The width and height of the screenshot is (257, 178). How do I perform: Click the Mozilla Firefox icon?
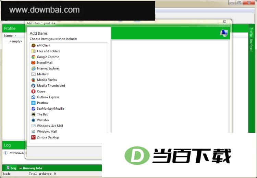pyautogui.click(x=34, y=80)
